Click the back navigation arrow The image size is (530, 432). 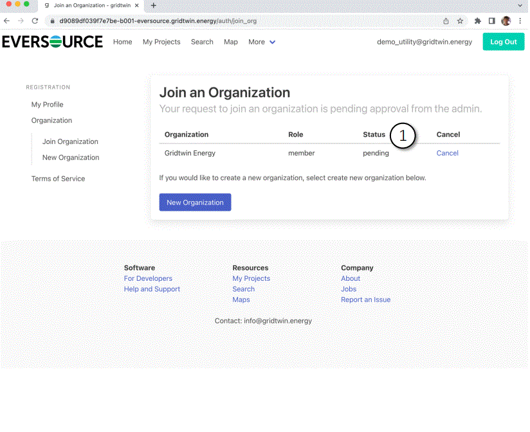[7, 21]
